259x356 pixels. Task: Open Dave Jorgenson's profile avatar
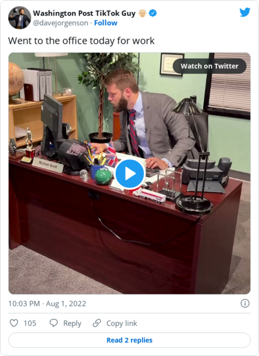[20, 18]
